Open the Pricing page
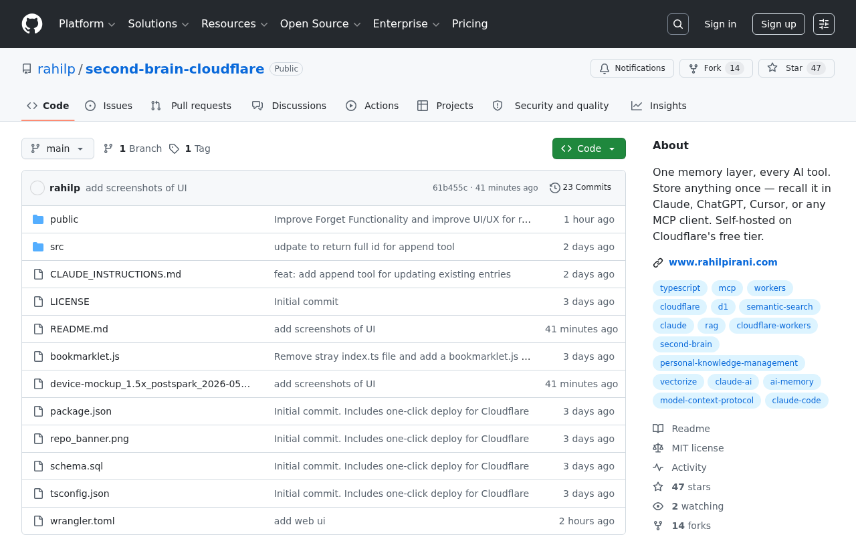Viewport: 856px width, 535px height. coord(470,24)
